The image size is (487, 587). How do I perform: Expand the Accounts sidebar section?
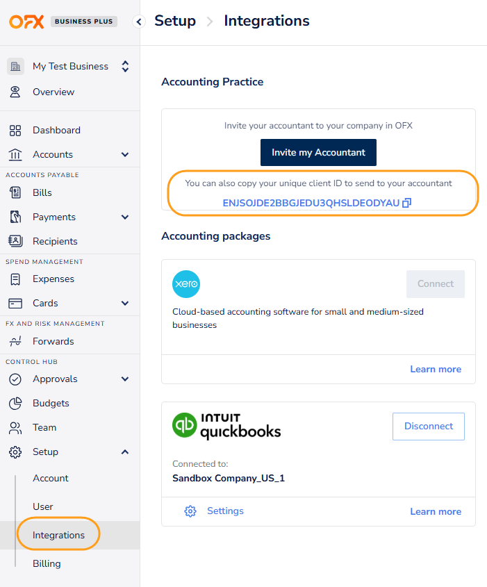pyautogui.click(x=125, y=154)
